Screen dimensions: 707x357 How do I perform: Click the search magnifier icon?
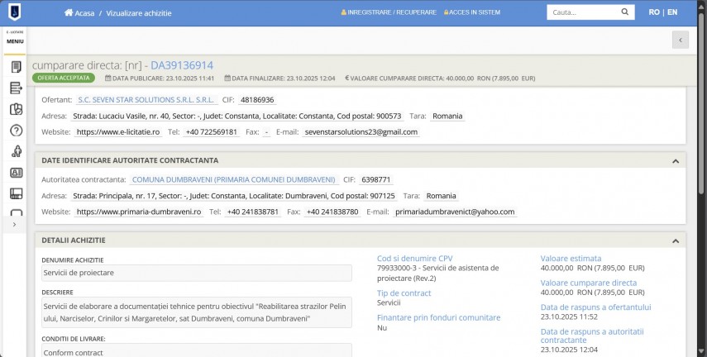[625, 12]
